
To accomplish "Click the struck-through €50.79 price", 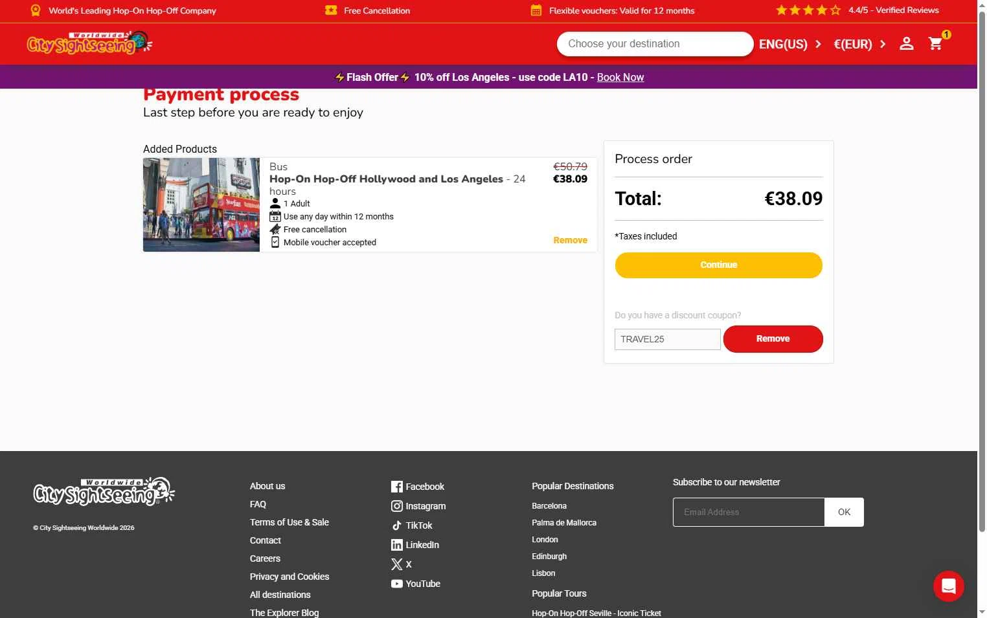I will pos(570,166).
